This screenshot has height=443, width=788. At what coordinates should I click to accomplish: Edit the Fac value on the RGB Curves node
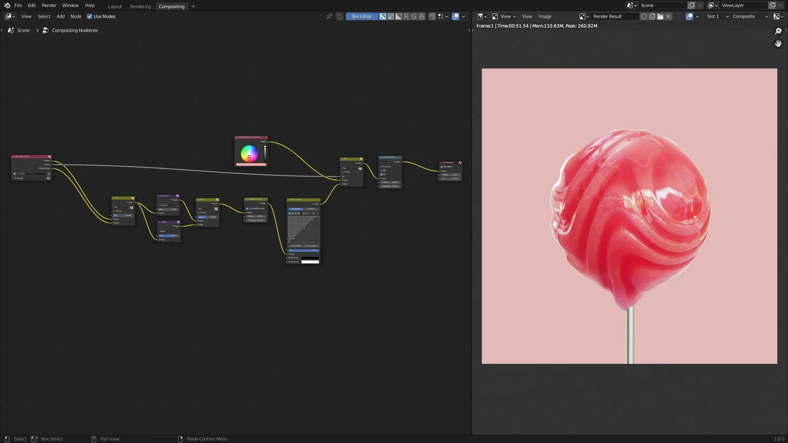pos(303,251)
